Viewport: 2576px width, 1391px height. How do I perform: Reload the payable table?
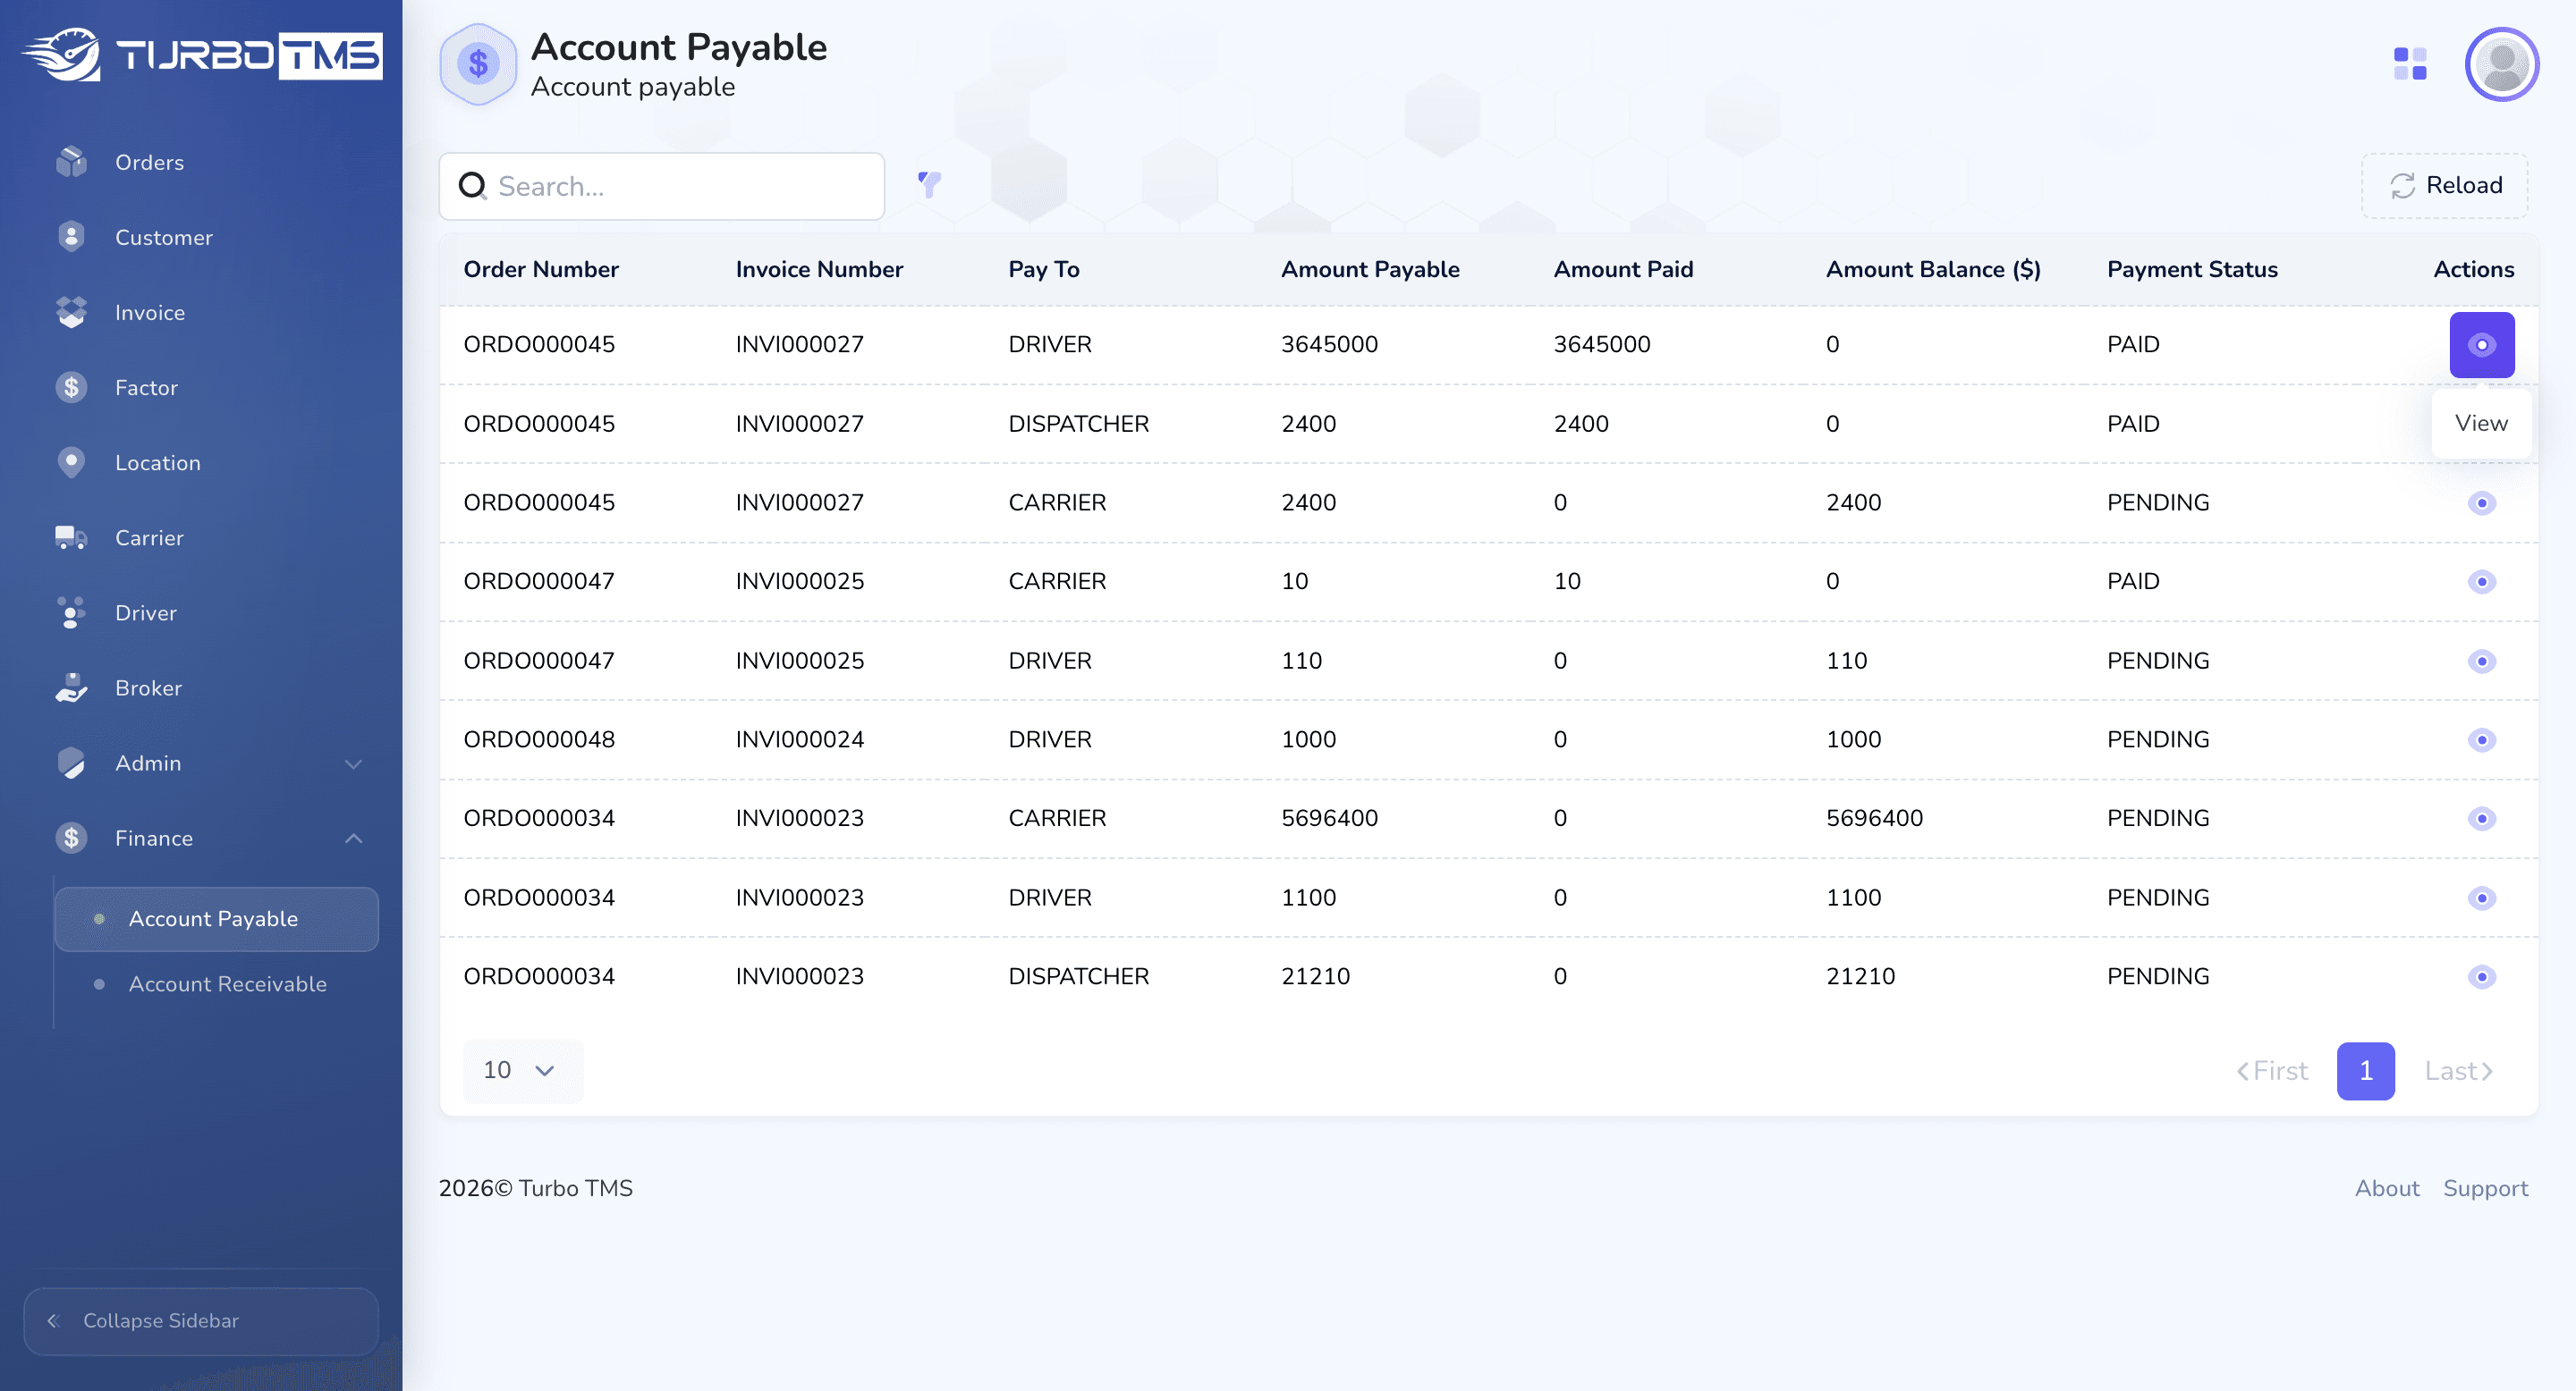pyautogui.click(x=2444, y=186)
